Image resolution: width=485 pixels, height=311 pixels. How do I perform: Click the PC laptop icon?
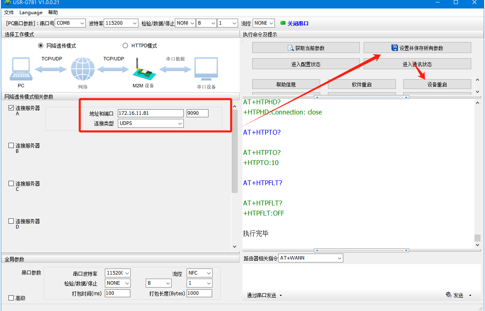(21, 70)
